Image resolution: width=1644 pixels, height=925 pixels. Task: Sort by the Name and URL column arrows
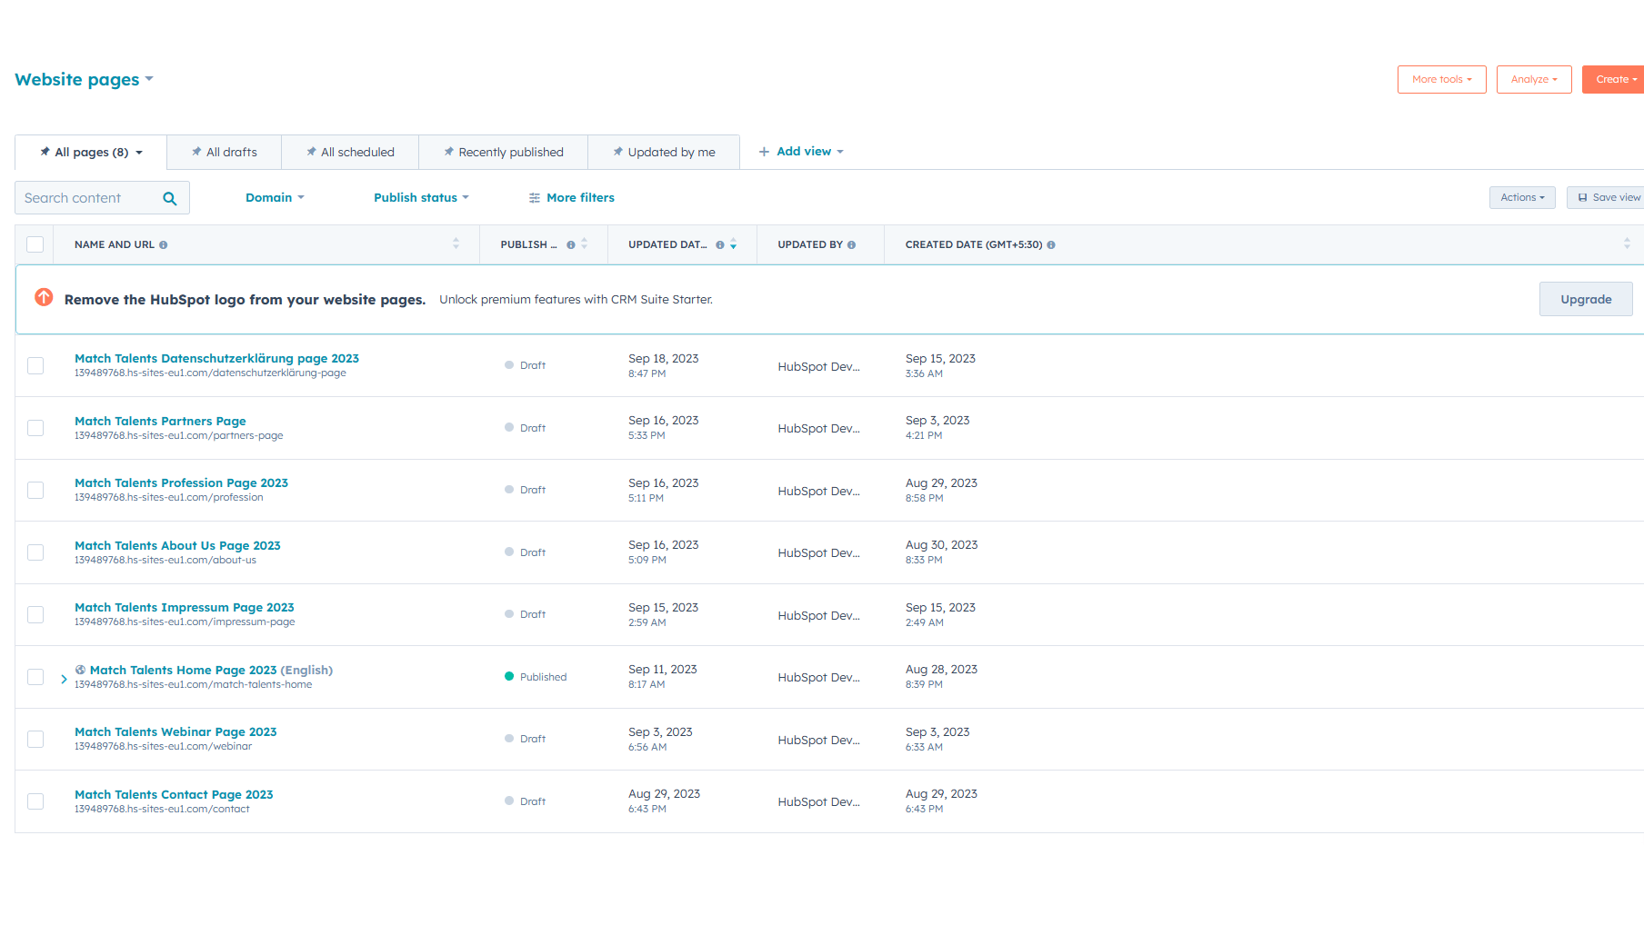[x=456, y=244]
